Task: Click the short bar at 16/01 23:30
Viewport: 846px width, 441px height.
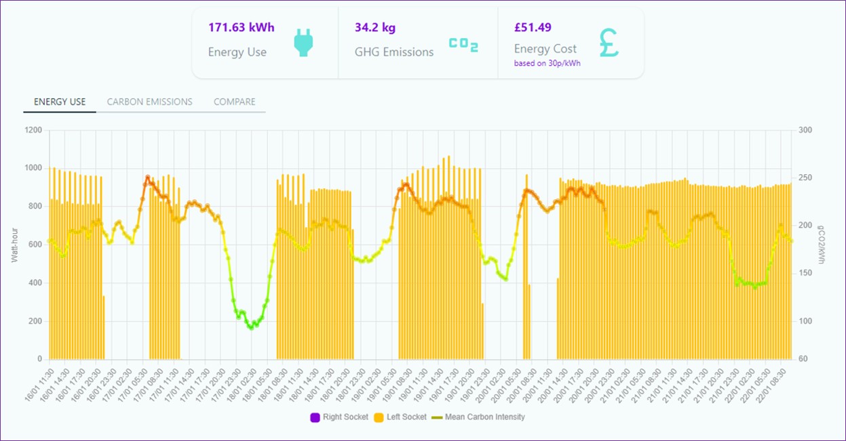Action: point(104,327)
